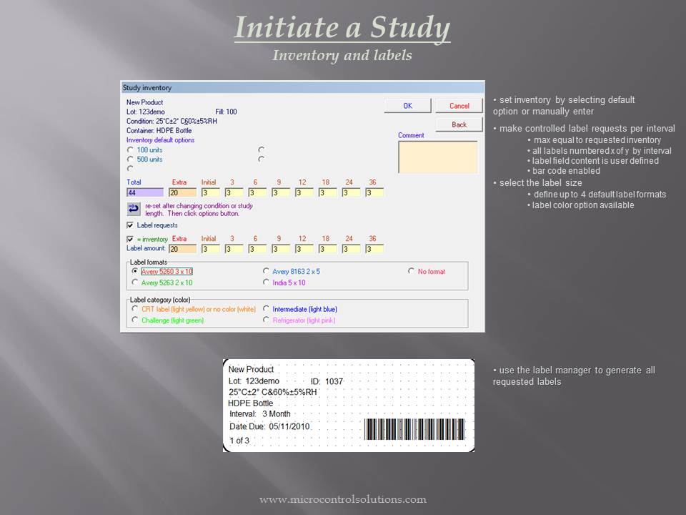Screen dimensions: 686x515
Task: Select the Avery 8163 2 x 5 format
Action: click(267, 272)
